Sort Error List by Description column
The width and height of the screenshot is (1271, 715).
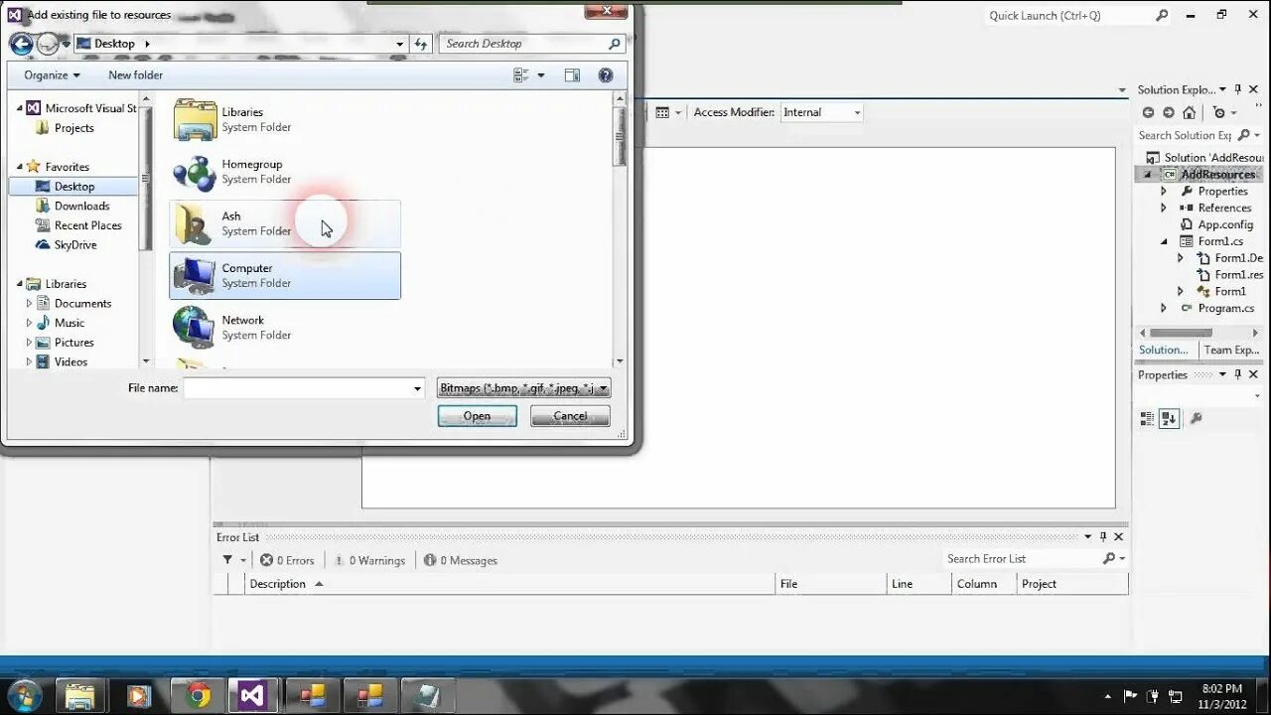(x=509, y=584)
